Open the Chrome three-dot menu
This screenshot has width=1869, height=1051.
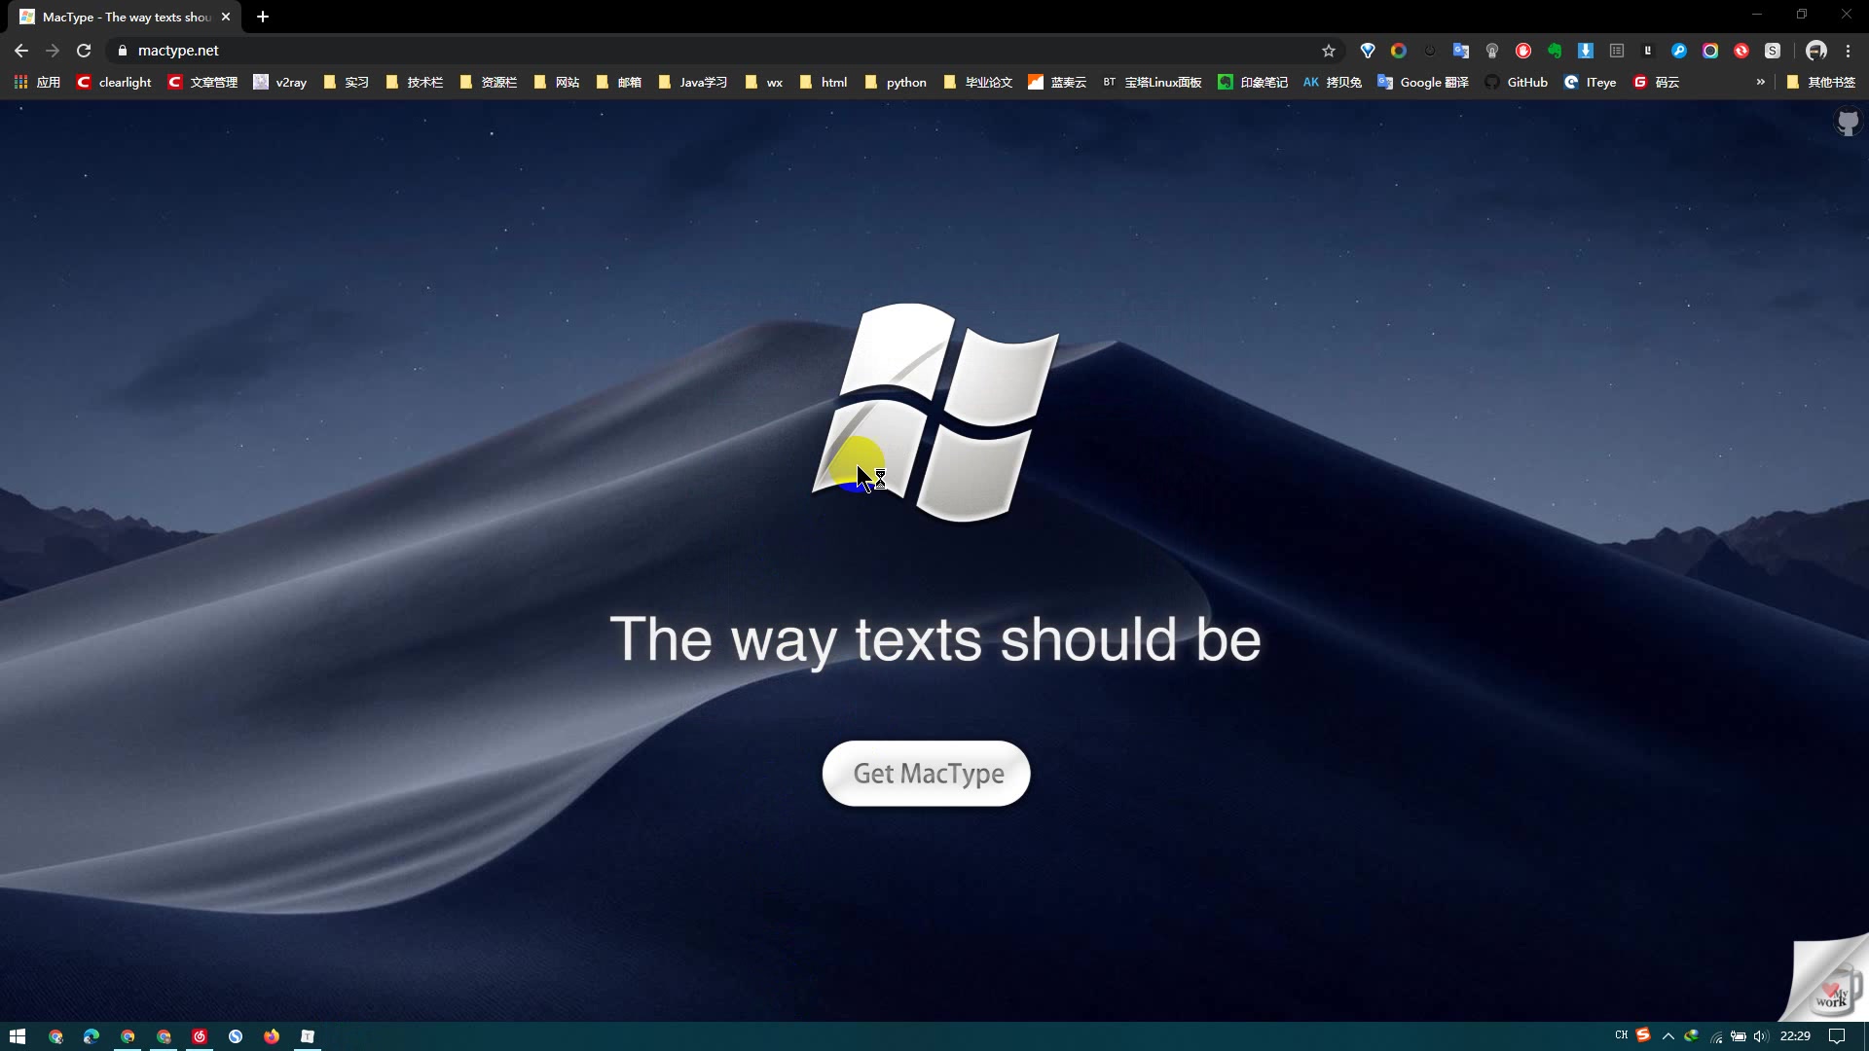coord(1849,51)
